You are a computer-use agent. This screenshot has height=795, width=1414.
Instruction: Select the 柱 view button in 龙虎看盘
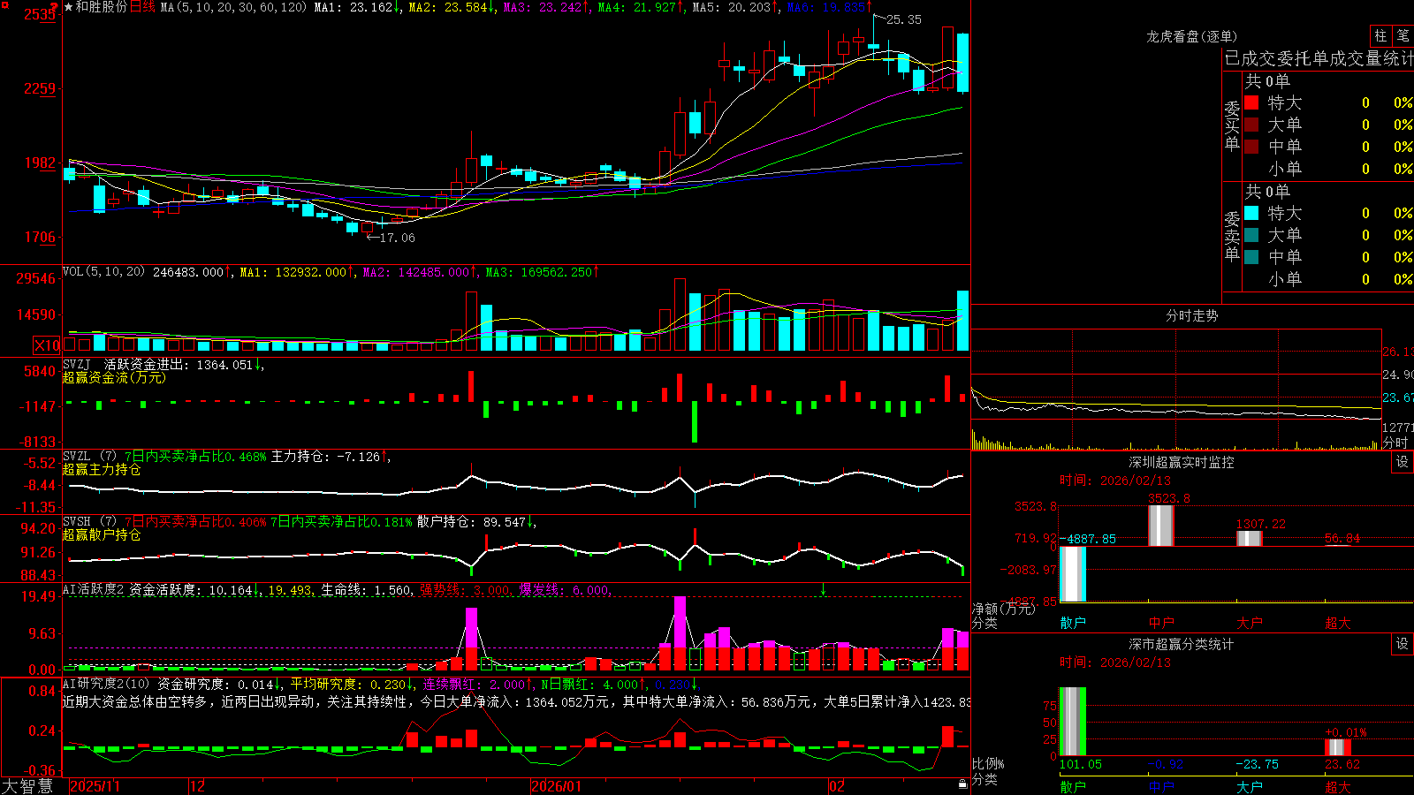(1380, 35)
